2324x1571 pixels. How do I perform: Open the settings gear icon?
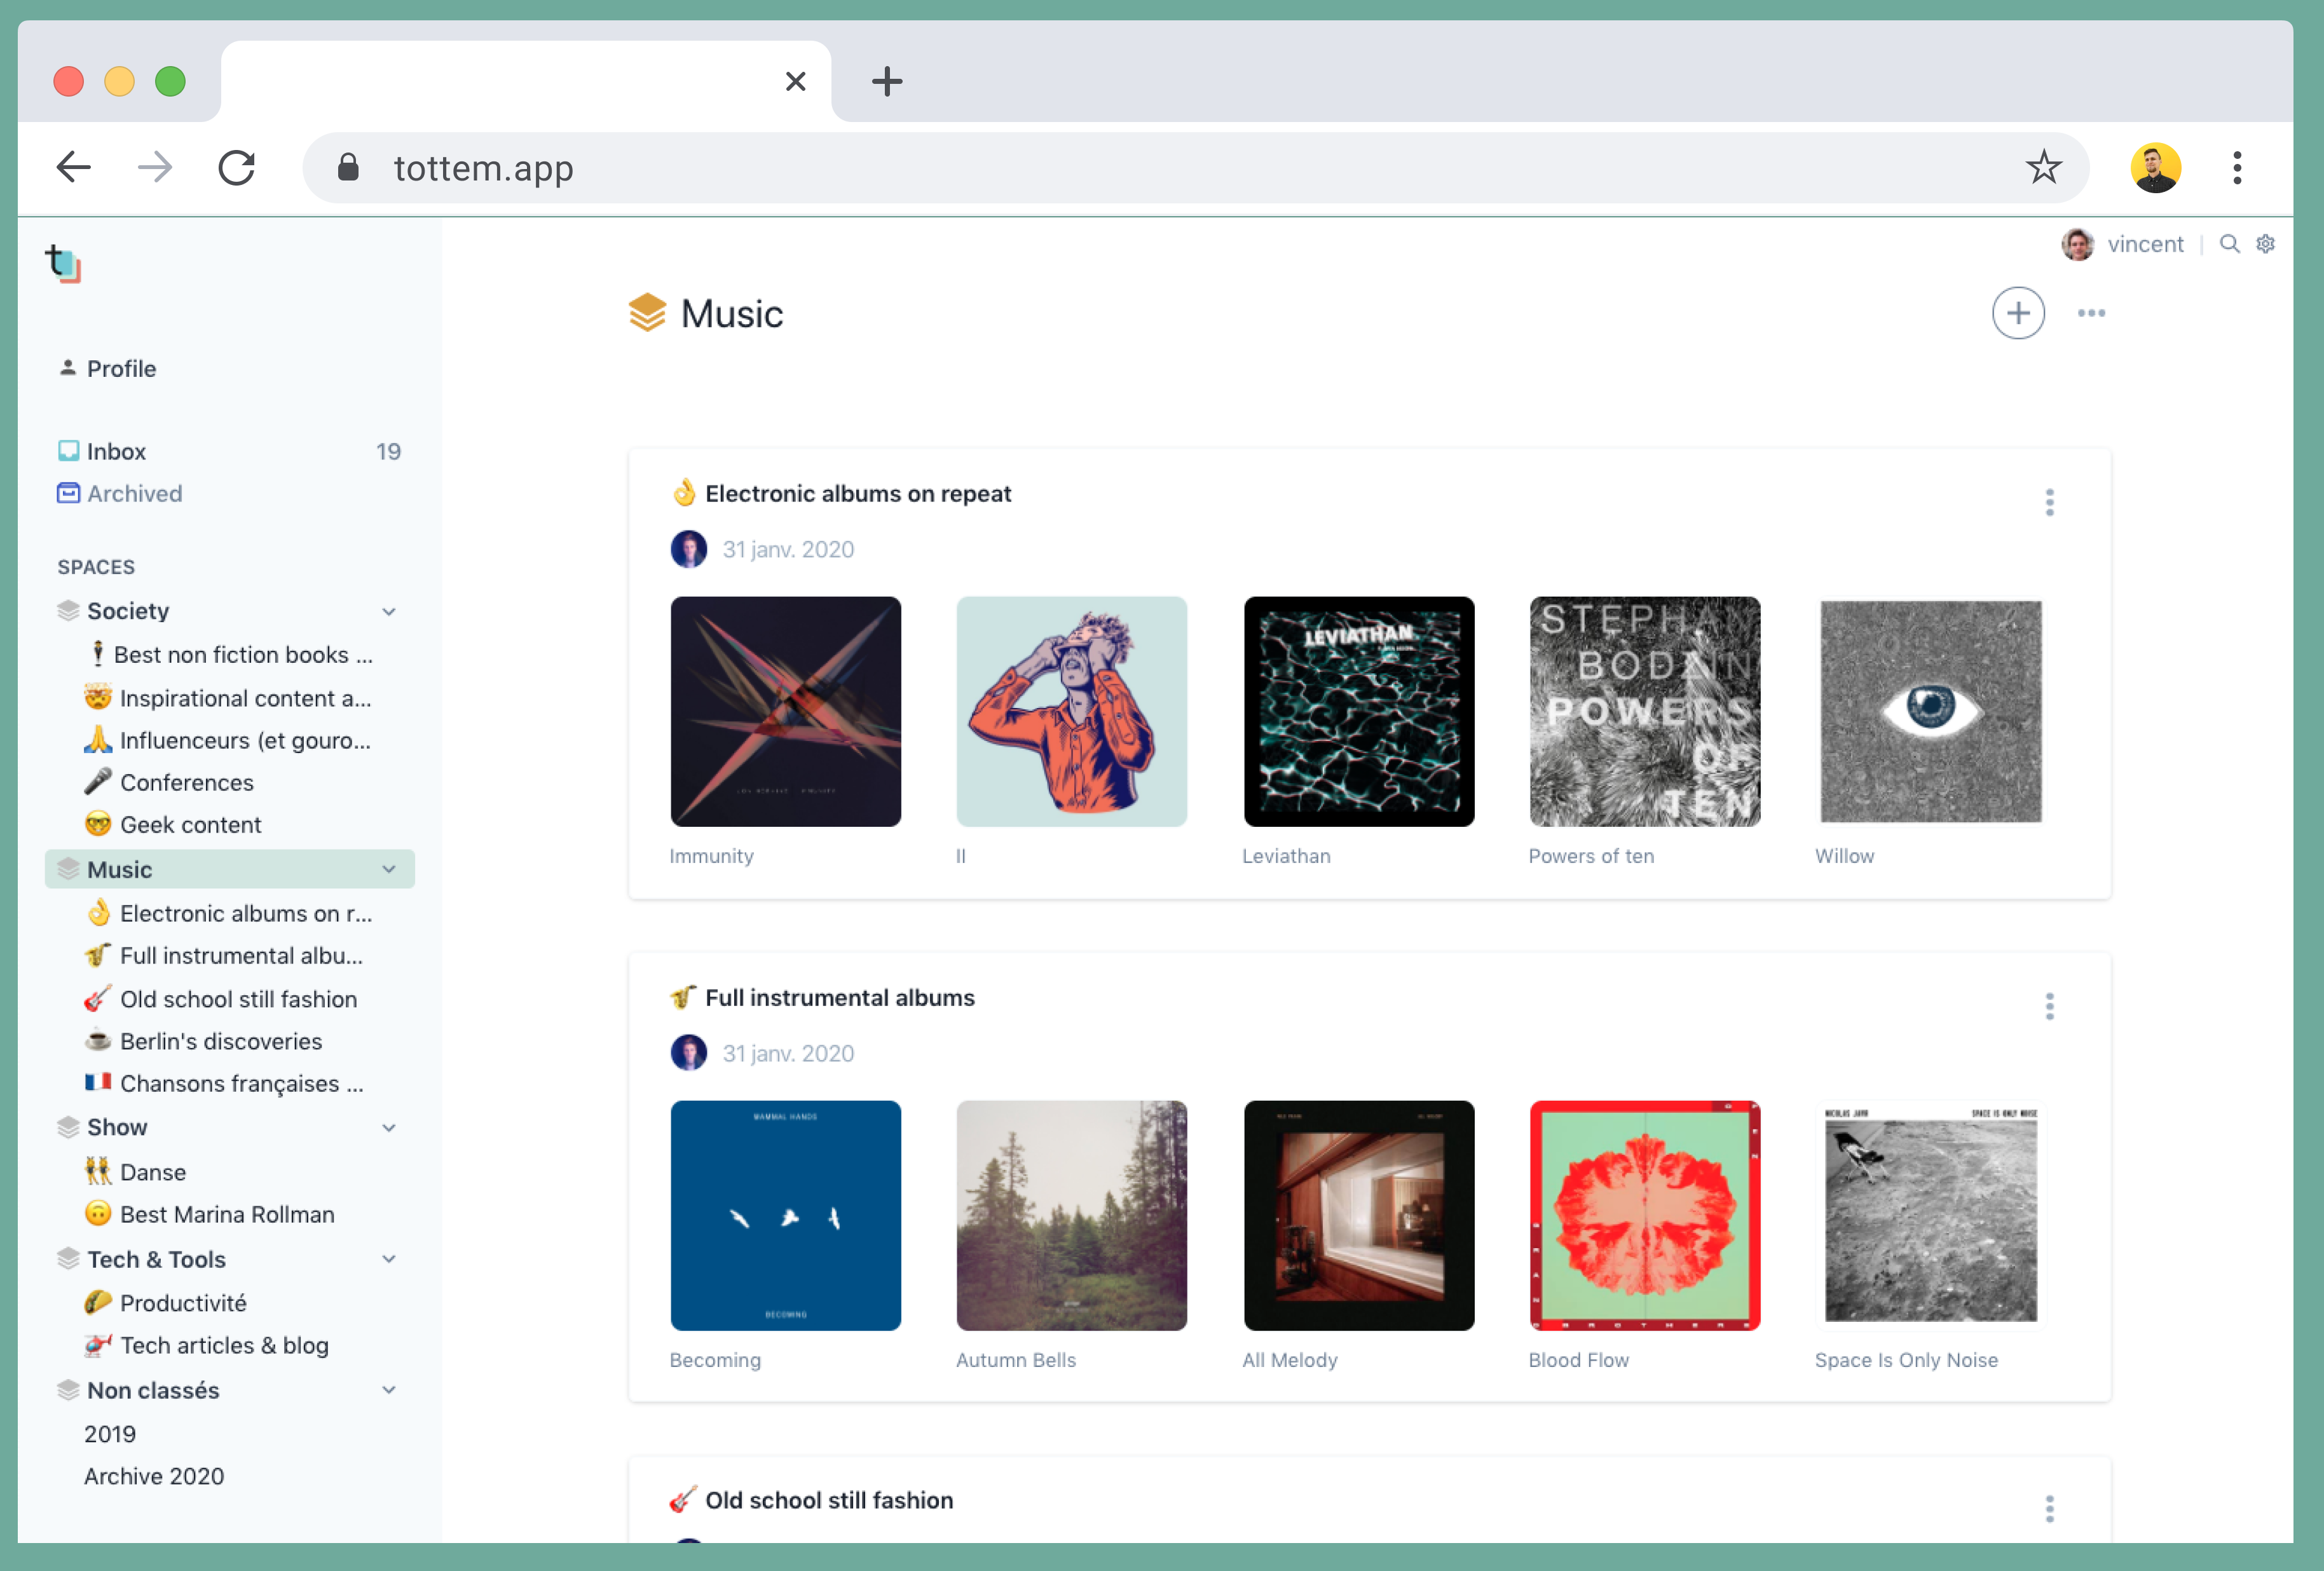pyautogui.click(x=2266, y=244)
